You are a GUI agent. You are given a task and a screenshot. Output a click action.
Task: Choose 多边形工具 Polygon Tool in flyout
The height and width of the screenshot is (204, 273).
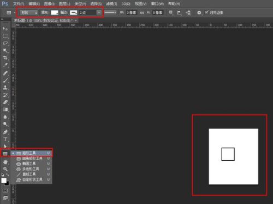click(31, 169)
